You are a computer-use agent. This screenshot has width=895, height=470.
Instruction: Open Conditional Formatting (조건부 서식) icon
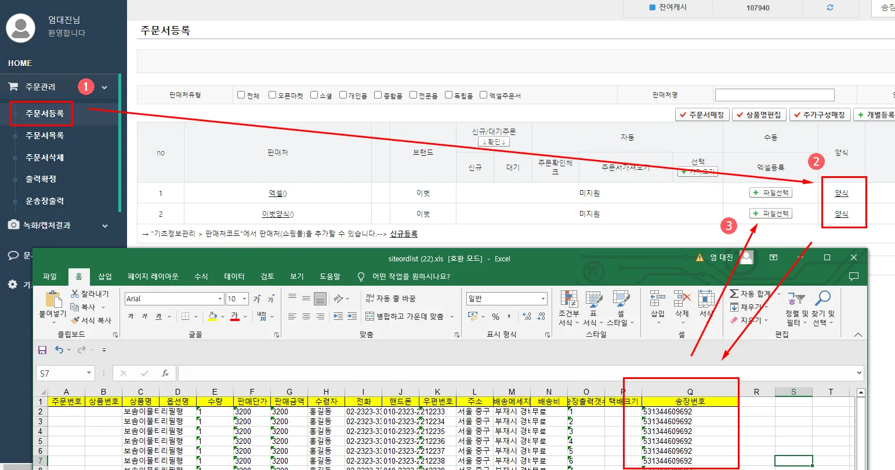pos(568,300)
